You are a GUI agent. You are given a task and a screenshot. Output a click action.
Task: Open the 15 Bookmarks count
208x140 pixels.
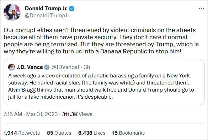tap(128, 133)
